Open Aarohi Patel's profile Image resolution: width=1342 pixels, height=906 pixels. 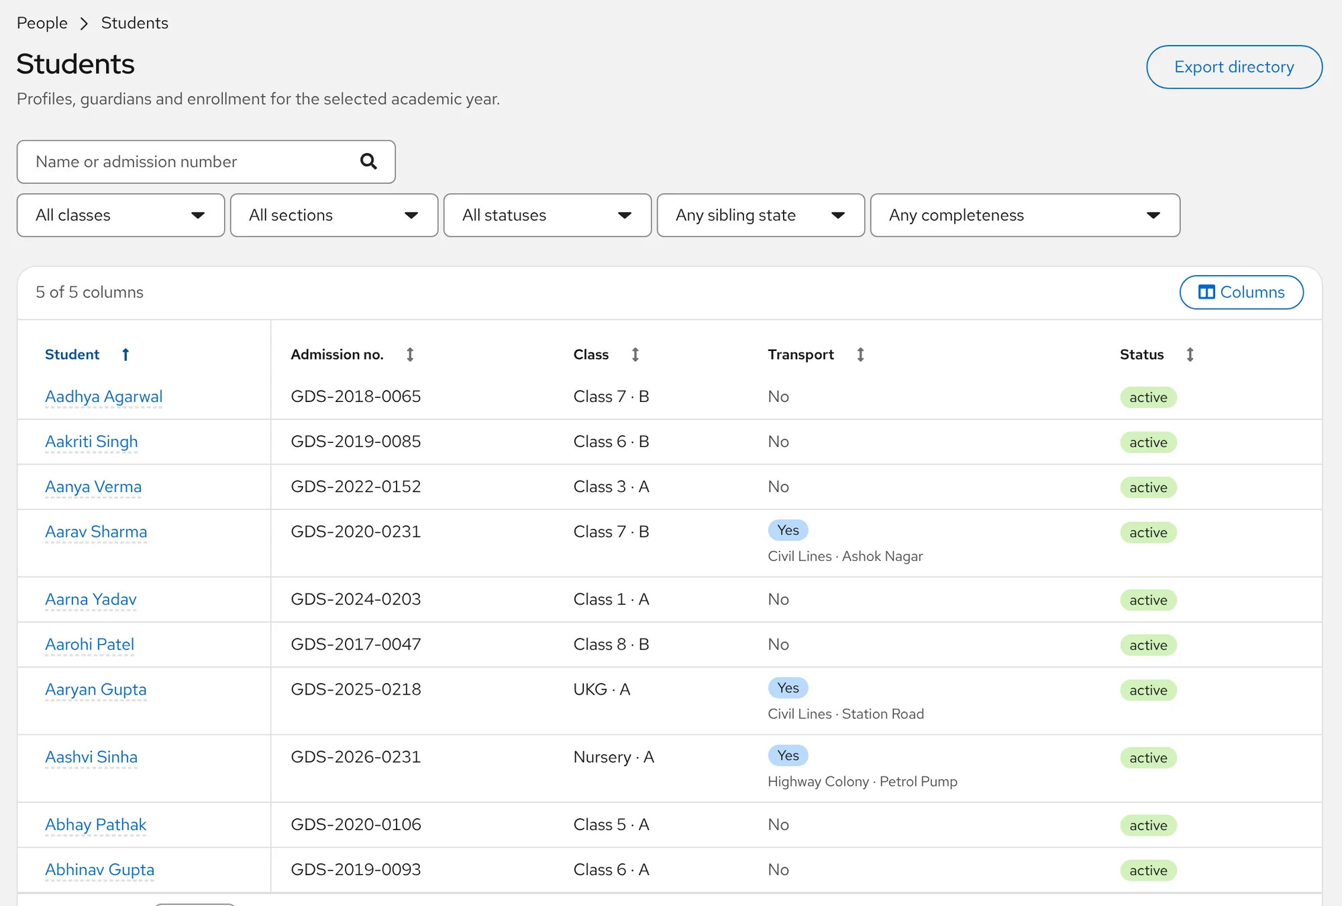[89, 644]
